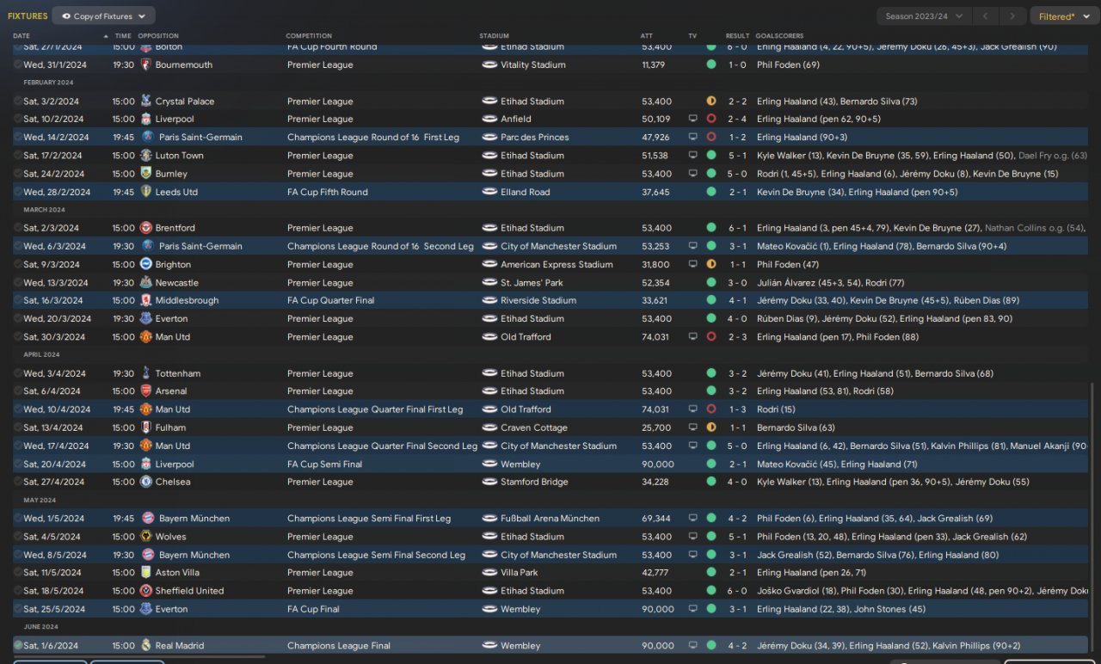Click the stadium icon beside Craven Cottage
1101x664 pixels.
click(x=489, y=427)
